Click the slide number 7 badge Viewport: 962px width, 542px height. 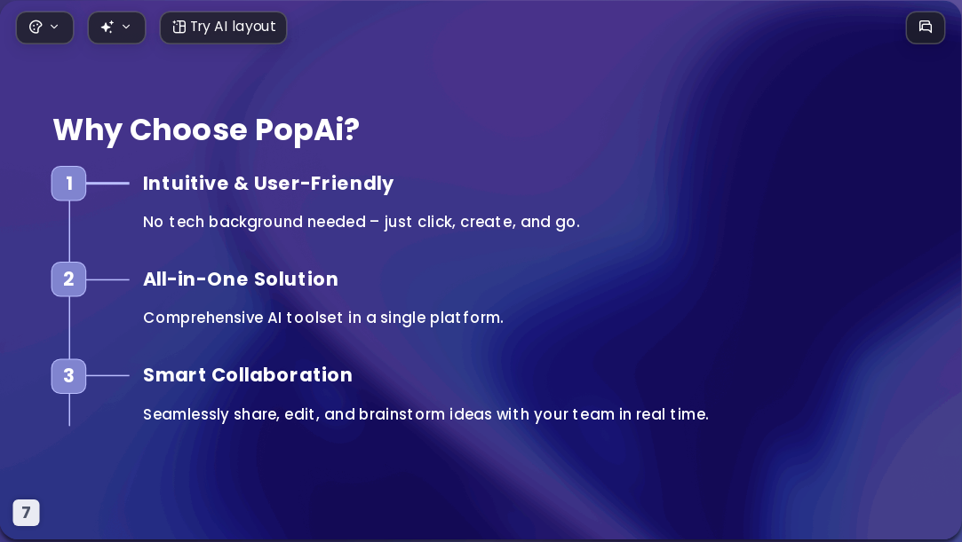[x=27, y=513]
